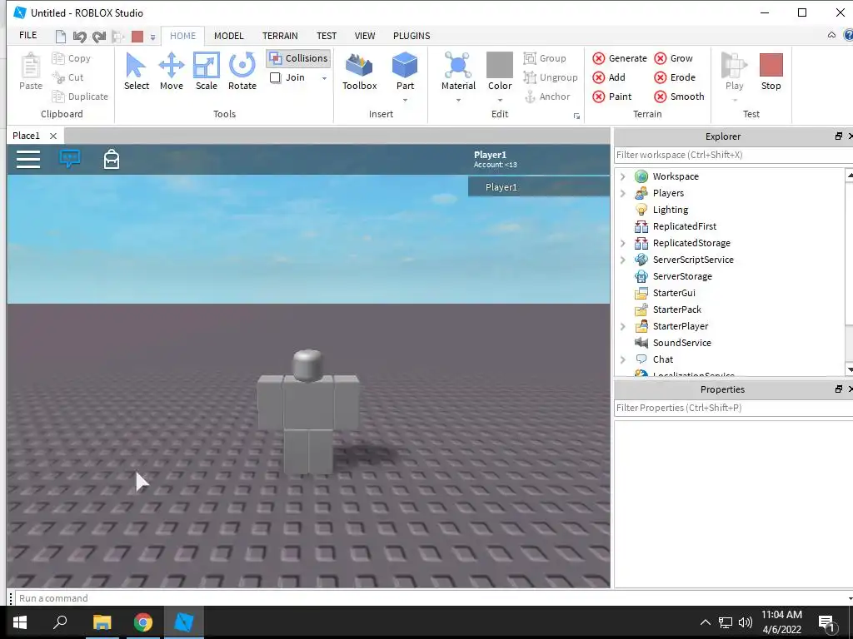853x639 pixels.
Task: Select Players in Explorer
Action: [668, 193]
